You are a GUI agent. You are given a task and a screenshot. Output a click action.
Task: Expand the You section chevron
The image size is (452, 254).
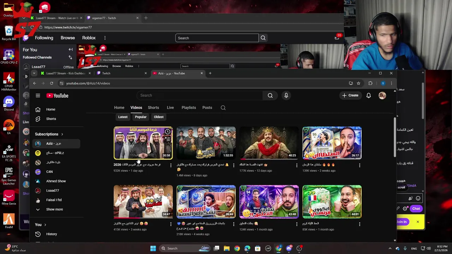45,225
